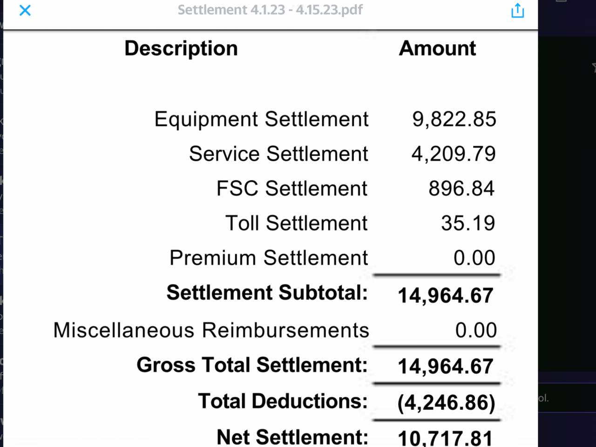Select the Equipment Settlement label

tap(261, 120)
